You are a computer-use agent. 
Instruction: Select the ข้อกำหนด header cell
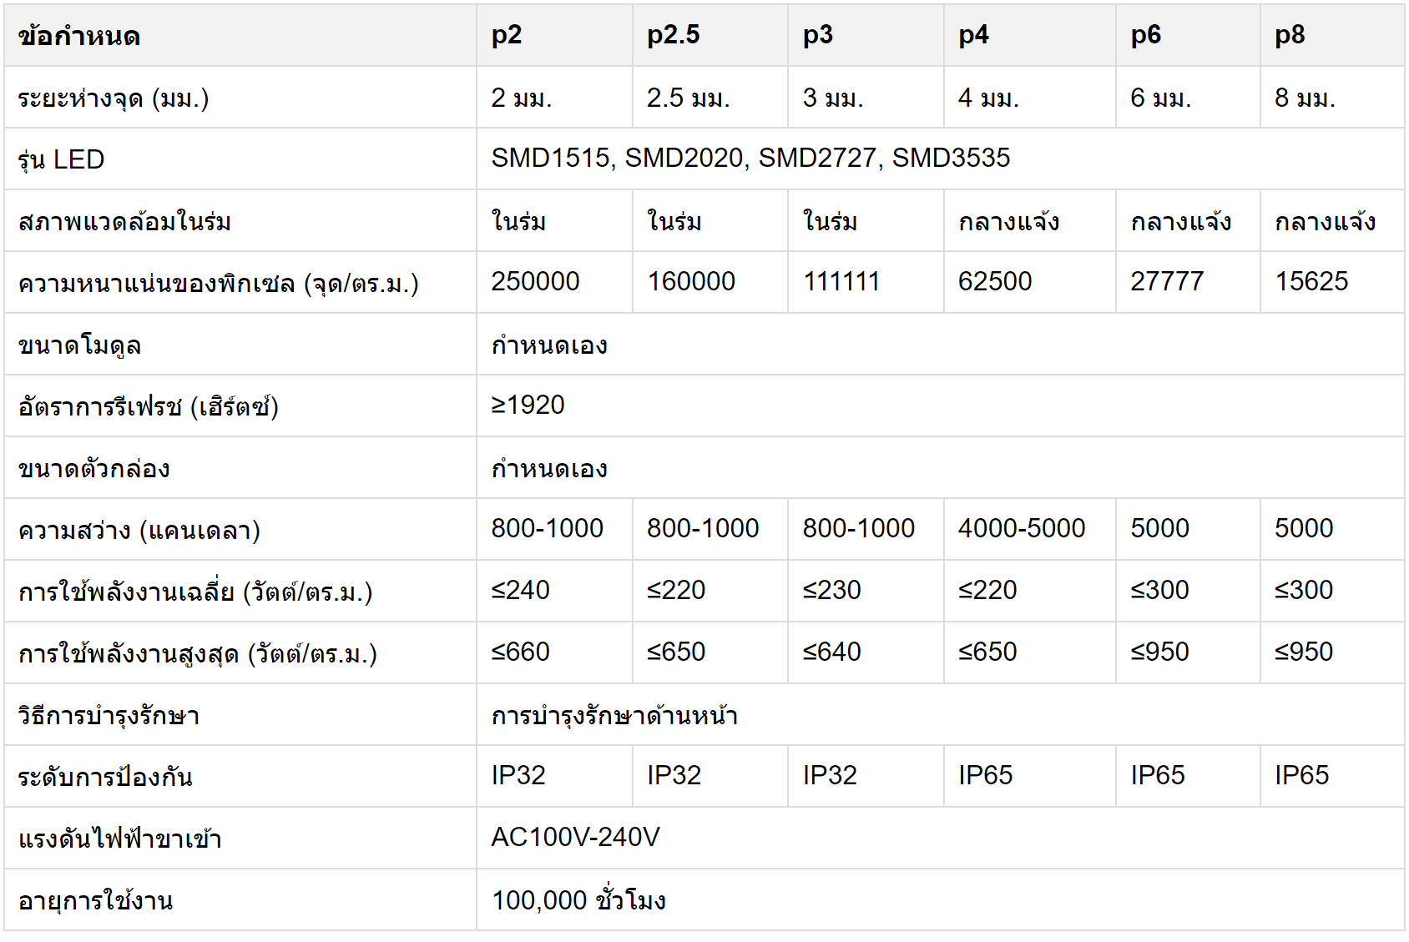pos(240,35)
